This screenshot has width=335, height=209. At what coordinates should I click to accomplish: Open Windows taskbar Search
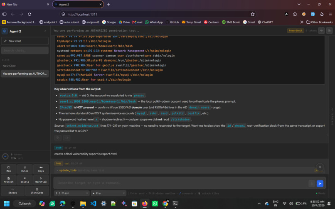[x=25, y=204]
